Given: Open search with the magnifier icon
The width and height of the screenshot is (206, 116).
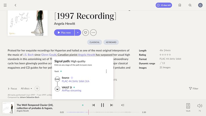Looking at the screenshot, I should click(190, 5).
